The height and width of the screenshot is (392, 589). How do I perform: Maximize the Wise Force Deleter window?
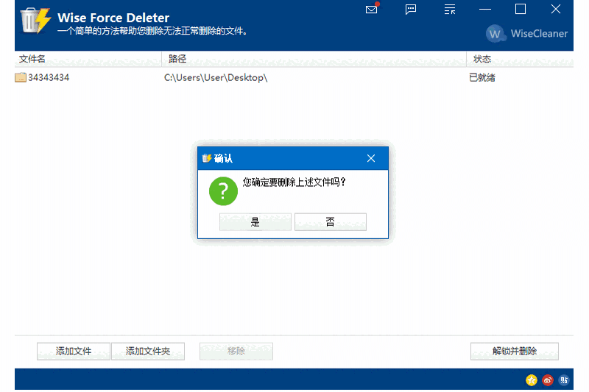pos(521,9)
